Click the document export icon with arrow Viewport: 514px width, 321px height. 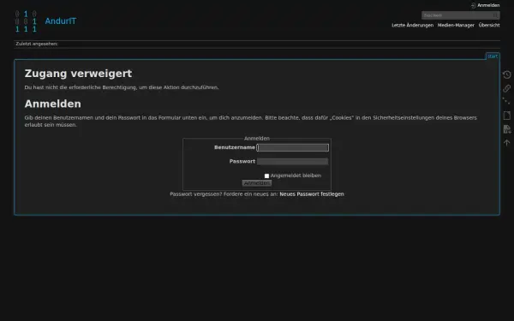point(507,129)
